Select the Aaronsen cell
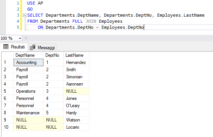Viewport: 213px width, 137px height. point(76,84)
